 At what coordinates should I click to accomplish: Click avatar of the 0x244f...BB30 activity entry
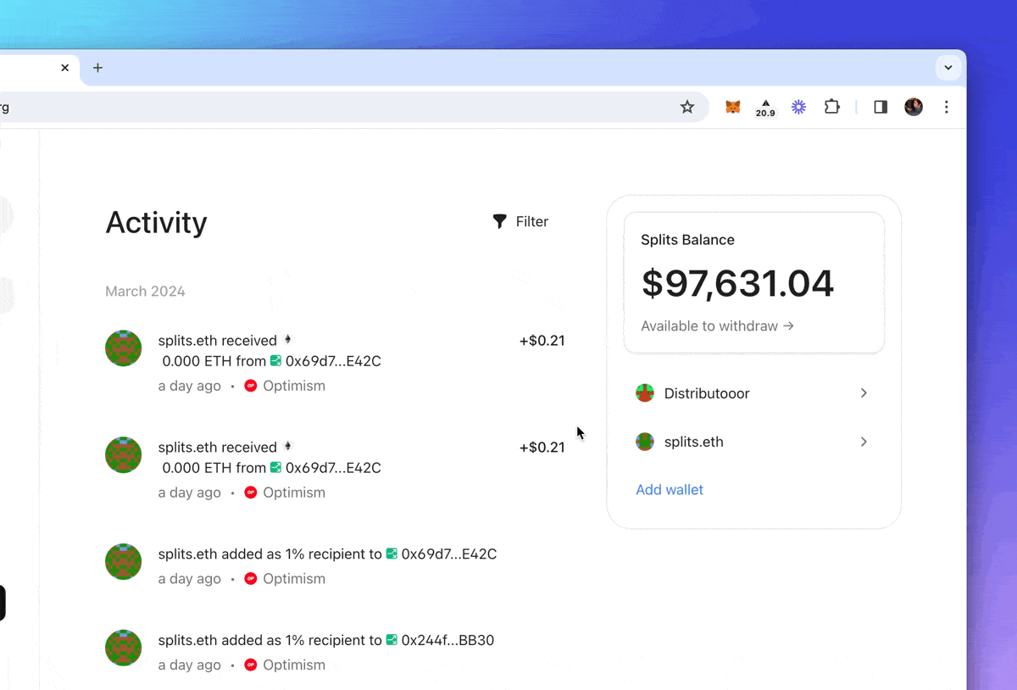pyautogui.click(x=123, y=648)
